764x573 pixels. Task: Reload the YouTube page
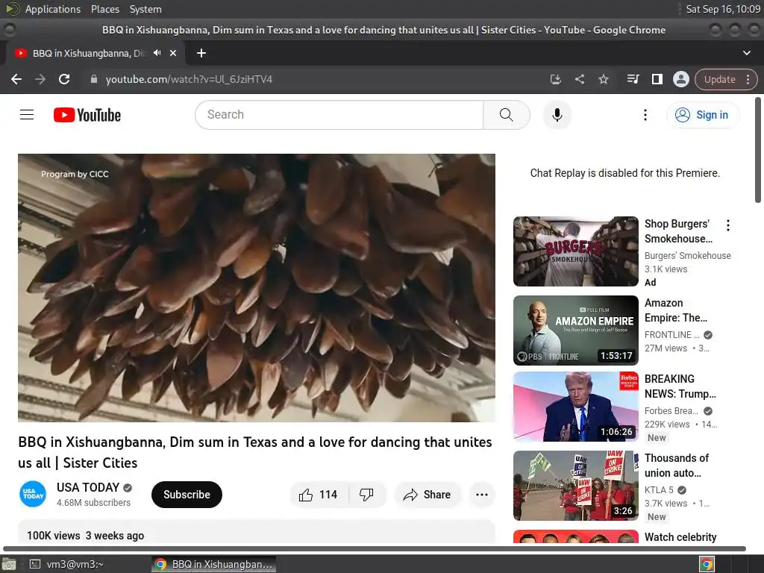64,79
